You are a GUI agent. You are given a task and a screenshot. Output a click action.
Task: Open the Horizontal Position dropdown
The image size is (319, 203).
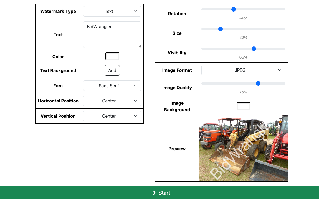pyautogui.click(x=112, y=101)
